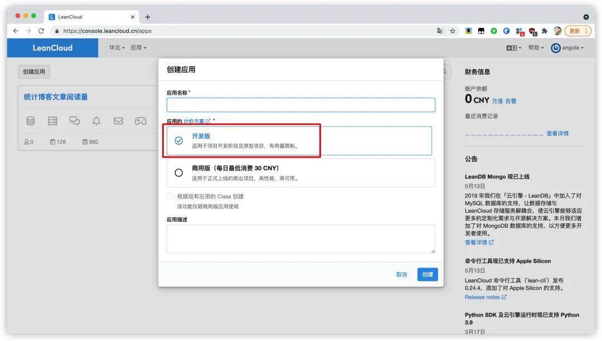
Task: Go back in browser history
Action: tap(16, 31)
